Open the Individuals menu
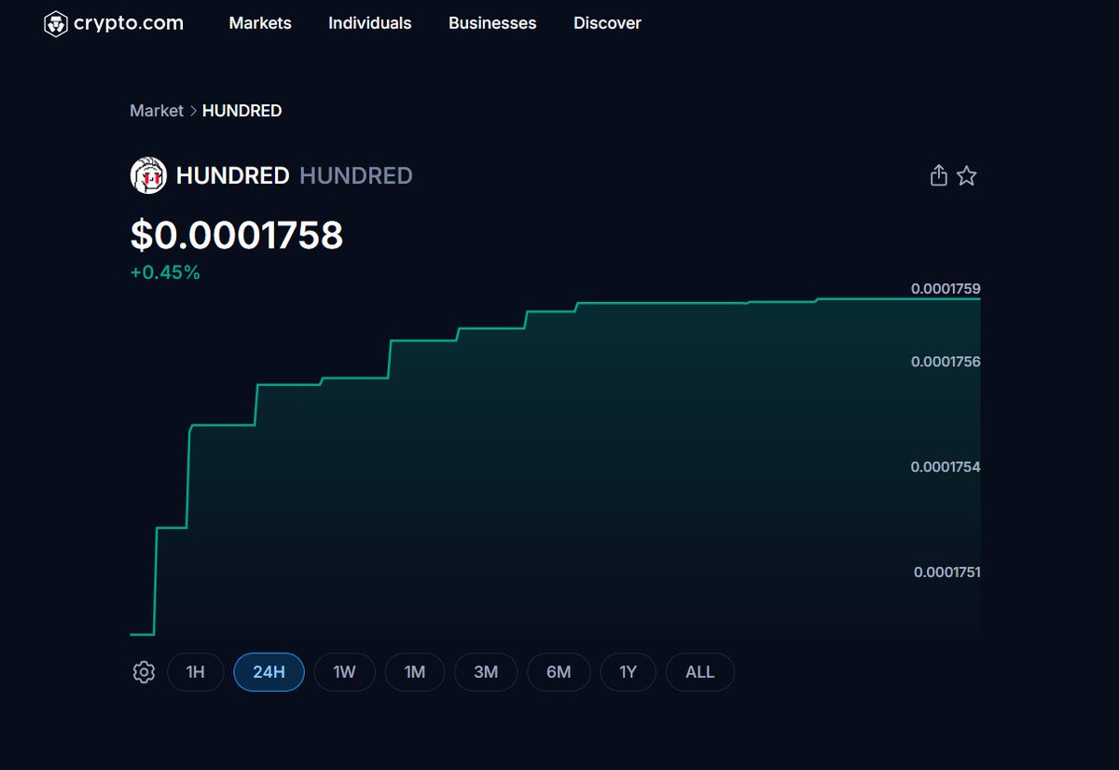Viewport: 1119px width, 770px height. pyautogui.click(x=369, y=23)
